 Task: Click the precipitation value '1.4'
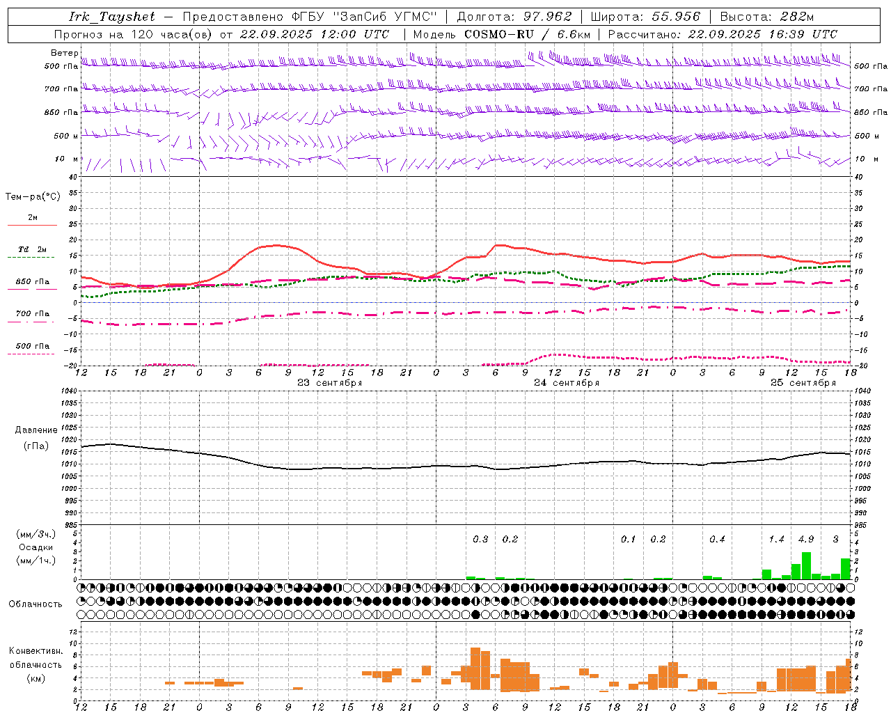[776, 539]
